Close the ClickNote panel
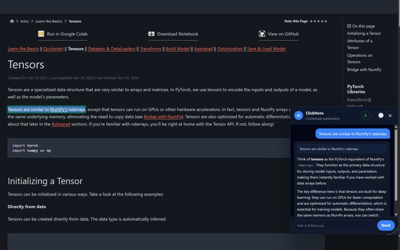This screenshot has width=400, height=250. click(390, 116)
